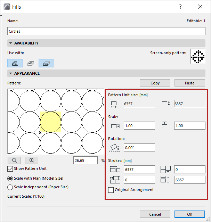Screen dimensions: 211x222
Task: Click the Paste pattern button
Action: click(189, 83)
